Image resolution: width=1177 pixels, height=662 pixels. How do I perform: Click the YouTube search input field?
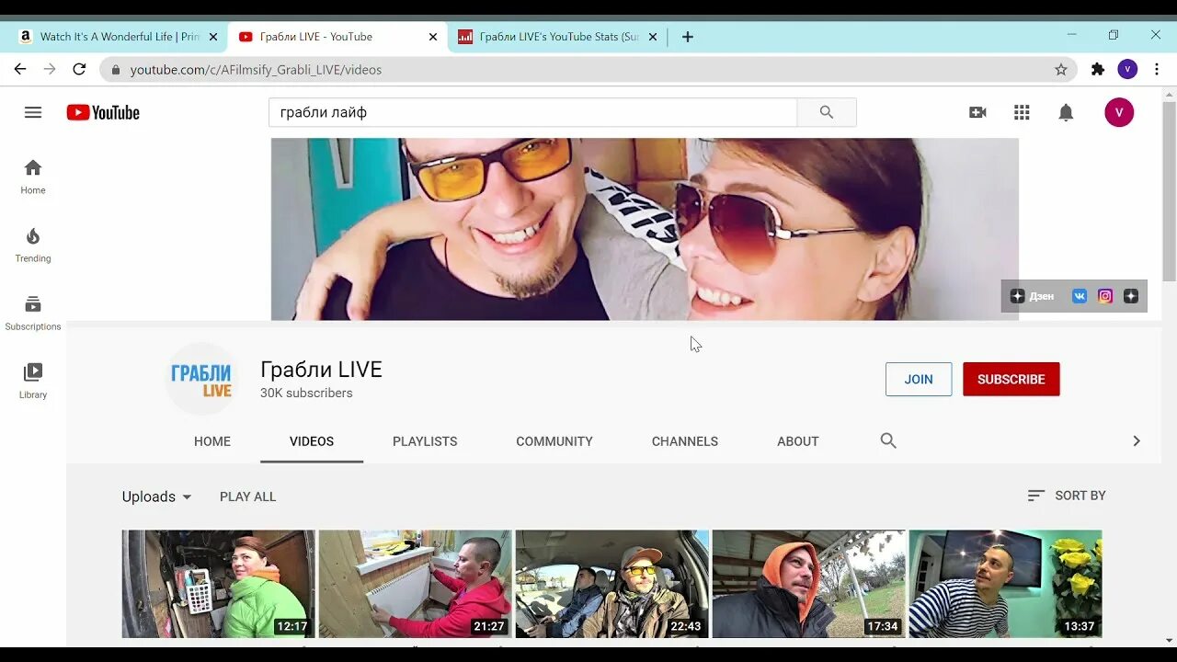point(533,112)
